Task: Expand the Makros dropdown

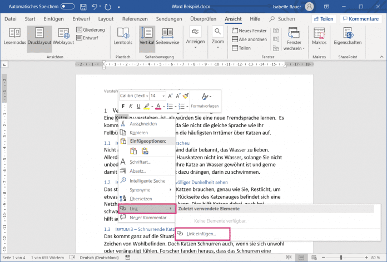Action: tap(319, 48)
